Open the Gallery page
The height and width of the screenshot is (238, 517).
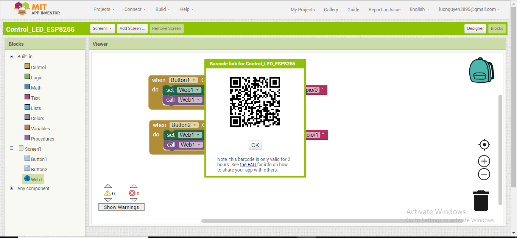pyautogui.click(x=331, y=10)
